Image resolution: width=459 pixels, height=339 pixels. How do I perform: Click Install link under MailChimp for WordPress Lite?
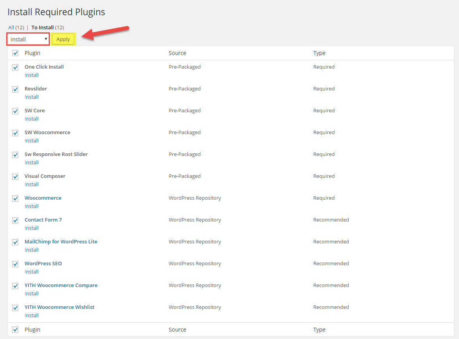32,250
